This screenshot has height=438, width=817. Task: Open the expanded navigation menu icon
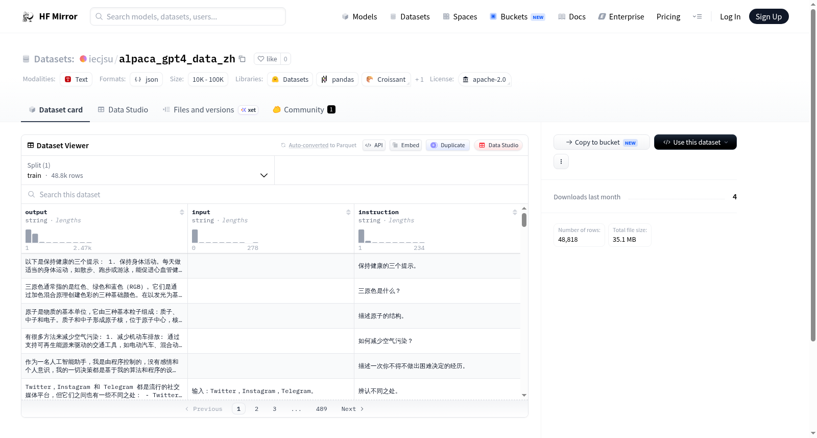coord(697,17)
